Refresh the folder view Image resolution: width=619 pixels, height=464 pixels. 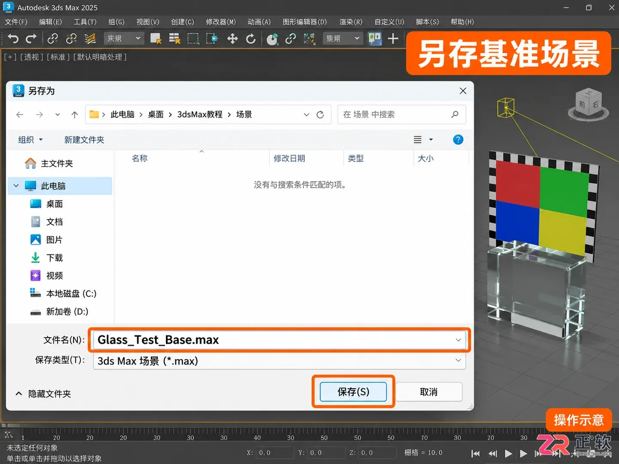pos(320,115)
